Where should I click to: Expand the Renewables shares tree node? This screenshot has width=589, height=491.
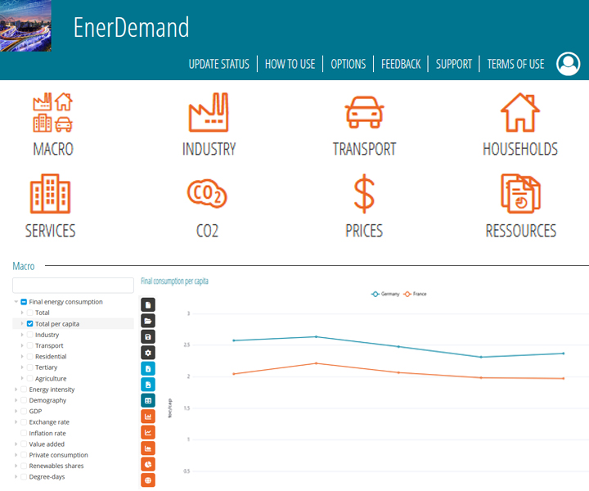(x=16, y=466)
